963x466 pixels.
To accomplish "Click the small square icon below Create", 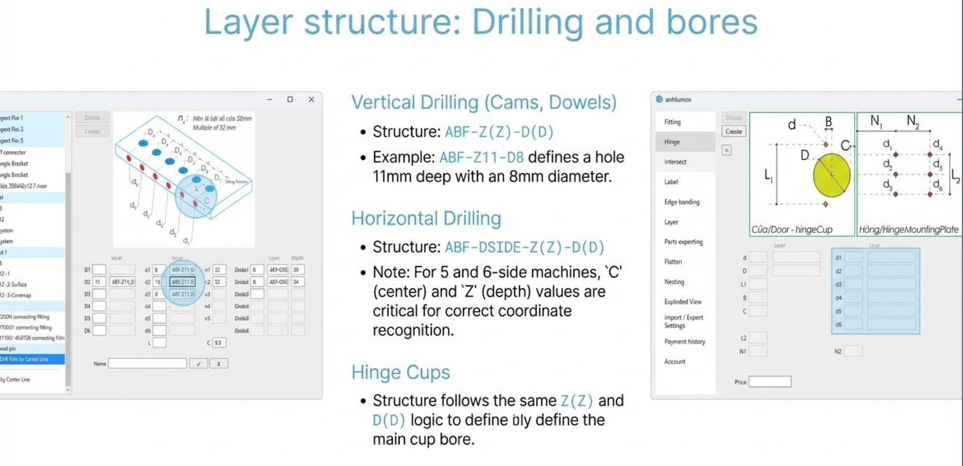I will pyautogui.click(x=727, y=150).
